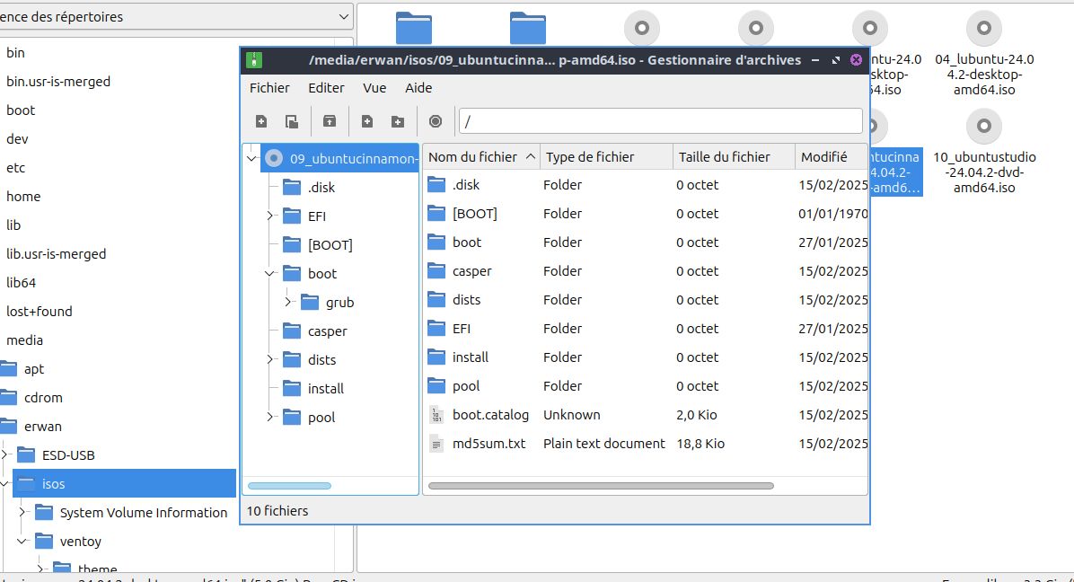Viewport: 1074px width, 582px height.
Task: Expand the grub subfolder in the archive tree
Action: tap(287, 302)
